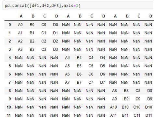Screen dimensions: 154x118
Task: Click the cell containing B0
Action: click(32, 25)
